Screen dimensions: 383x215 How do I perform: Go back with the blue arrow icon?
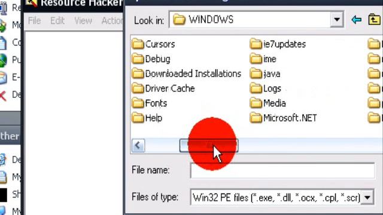[357, 20]
